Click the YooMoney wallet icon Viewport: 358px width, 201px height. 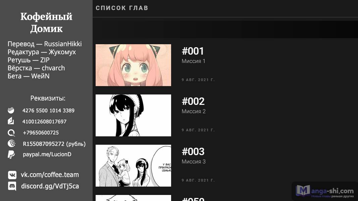coord(11,121)
